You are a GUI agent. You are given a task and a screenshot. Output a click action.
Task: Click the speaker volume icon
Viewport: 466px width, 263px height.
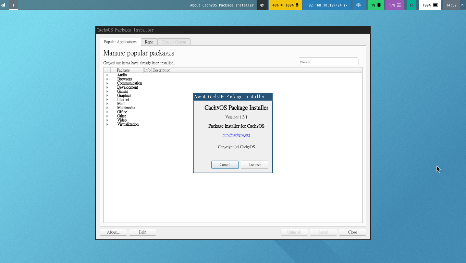282,5
